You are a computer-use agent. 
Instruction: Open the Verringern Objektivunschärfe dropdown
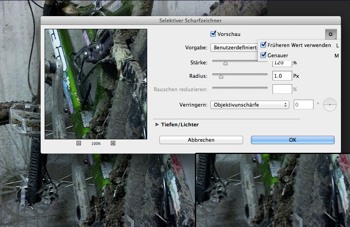click(x=249, y=105)
